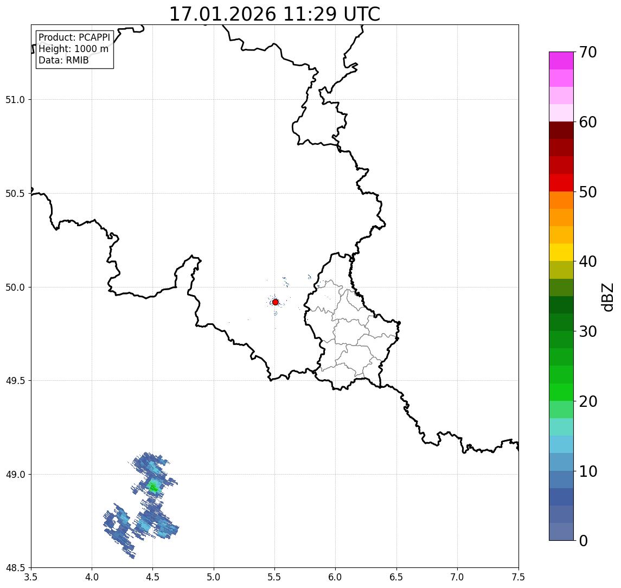621x588 pixels.
Task: Click the olive swatch just below 40
Action: (561, 270)
